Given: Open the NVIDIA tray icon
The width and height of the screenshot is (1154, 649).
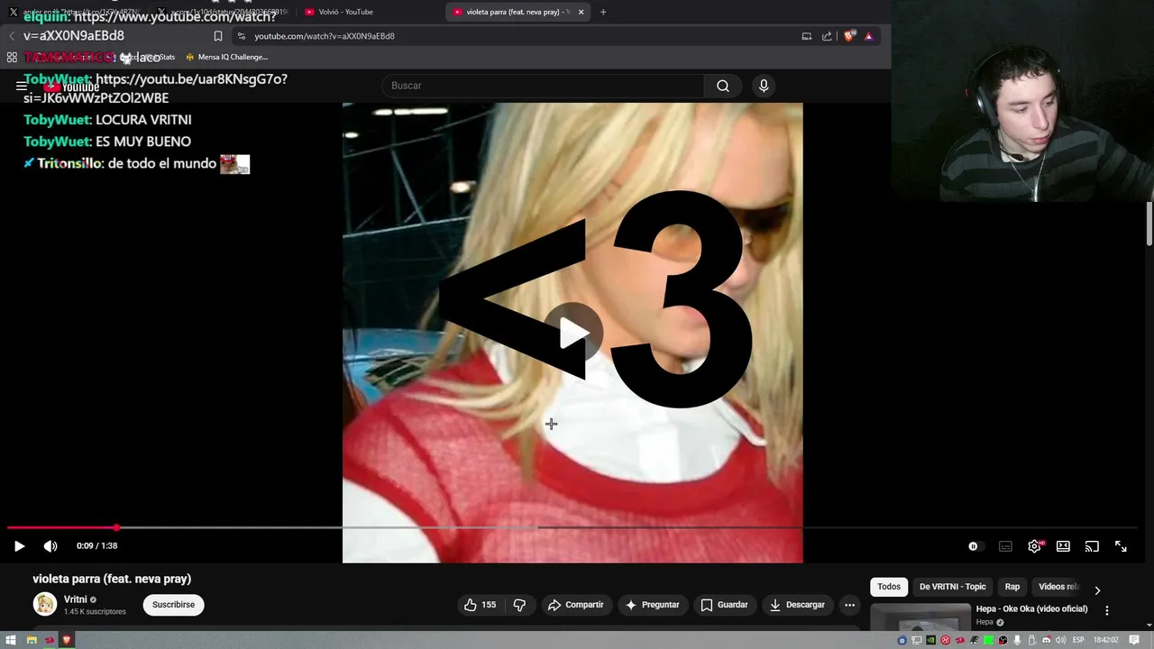Looking at the screenshot, I should pyautogui.click(x=931, y=640).
